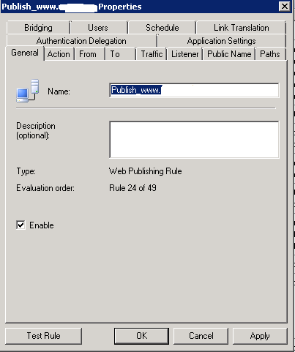Go to the Application Settings tab

(x=221, y=41)
